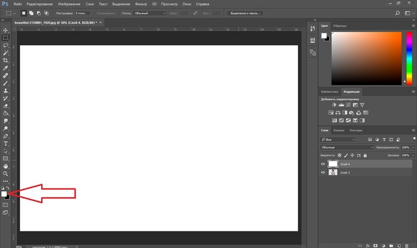The height and width of the screenshot is (248, 417).
Task: Add a Levels adjustment
Action: pos(341,105)
